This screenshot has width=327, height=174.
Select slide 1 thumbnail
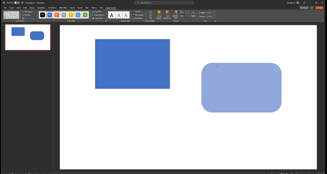pos(28,37)
